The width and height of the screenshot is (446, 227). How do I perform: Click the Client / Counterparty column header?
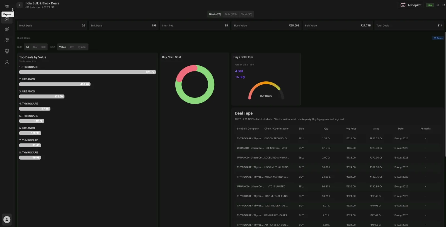click(x=277, y=129)
